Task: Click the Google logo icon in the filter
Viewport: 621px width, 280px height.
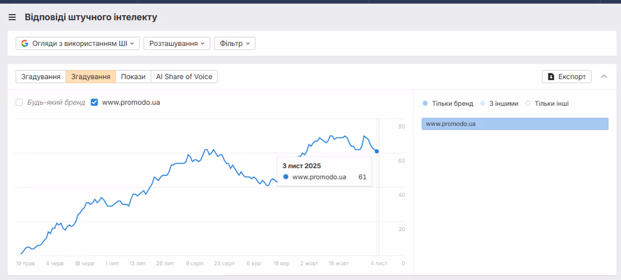Action: click(x=25, y=43)
